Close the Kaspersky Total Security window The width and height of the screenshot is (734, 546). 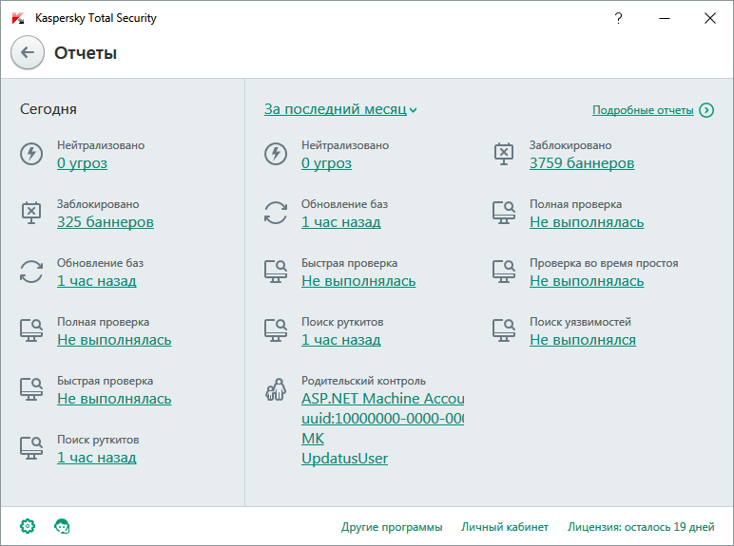710,18
